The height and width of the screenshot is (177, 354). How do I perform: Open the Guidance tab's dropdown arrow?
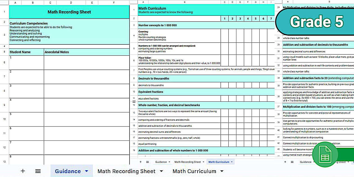(x=86, y=171)
